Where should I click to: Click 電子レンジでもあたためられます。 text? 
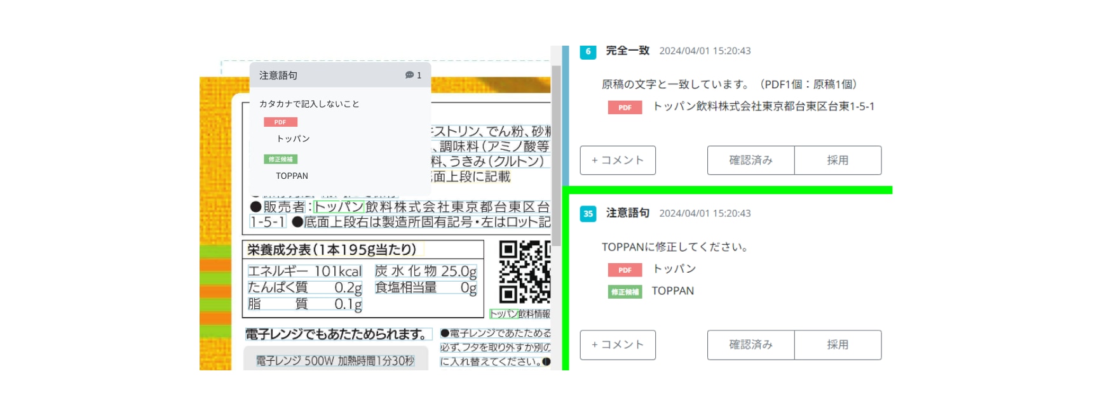(x=337, y=334)
